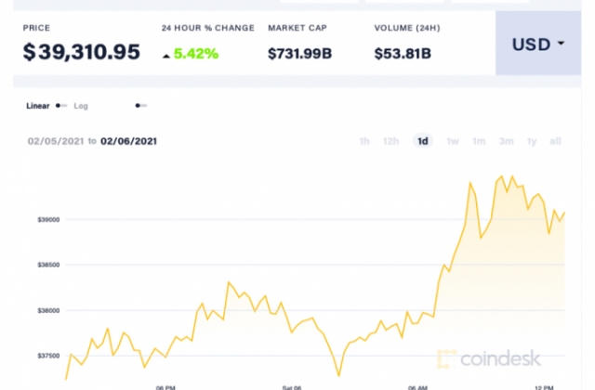Screen dimensions: 595x390
Task: Switch to the 1h time range
Action: (364, 141)
